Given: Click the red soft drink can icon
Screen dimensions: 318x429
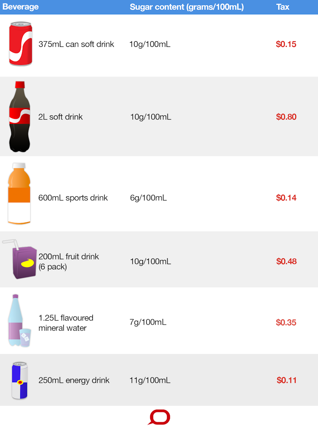Looking at the screenshot, I should (21, 44).
